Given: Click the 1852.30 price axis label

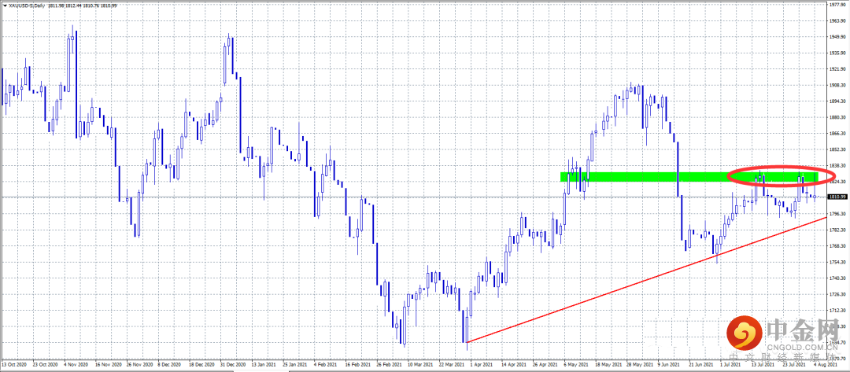Looking at the screenshot, I should [838, 149].
